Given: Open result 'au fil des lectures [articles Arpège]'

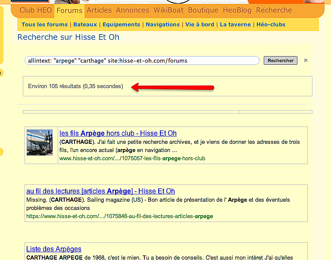Looking at the screenshot, I should [100, 191].
